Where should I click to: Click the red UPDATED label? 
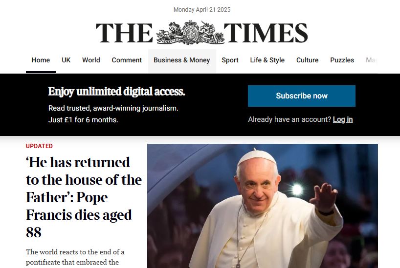(x=39, y=146)
